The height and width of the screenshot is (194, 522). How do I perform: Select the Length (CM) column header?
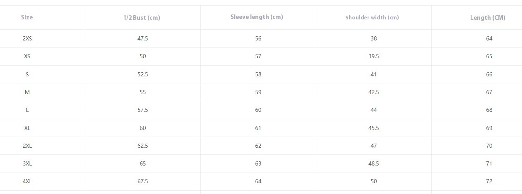point(488,18)
